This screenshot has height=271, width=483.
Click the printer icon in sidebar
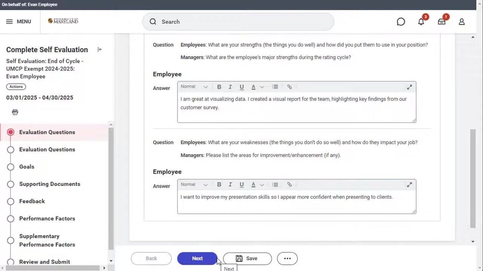(x=15, y=112)
